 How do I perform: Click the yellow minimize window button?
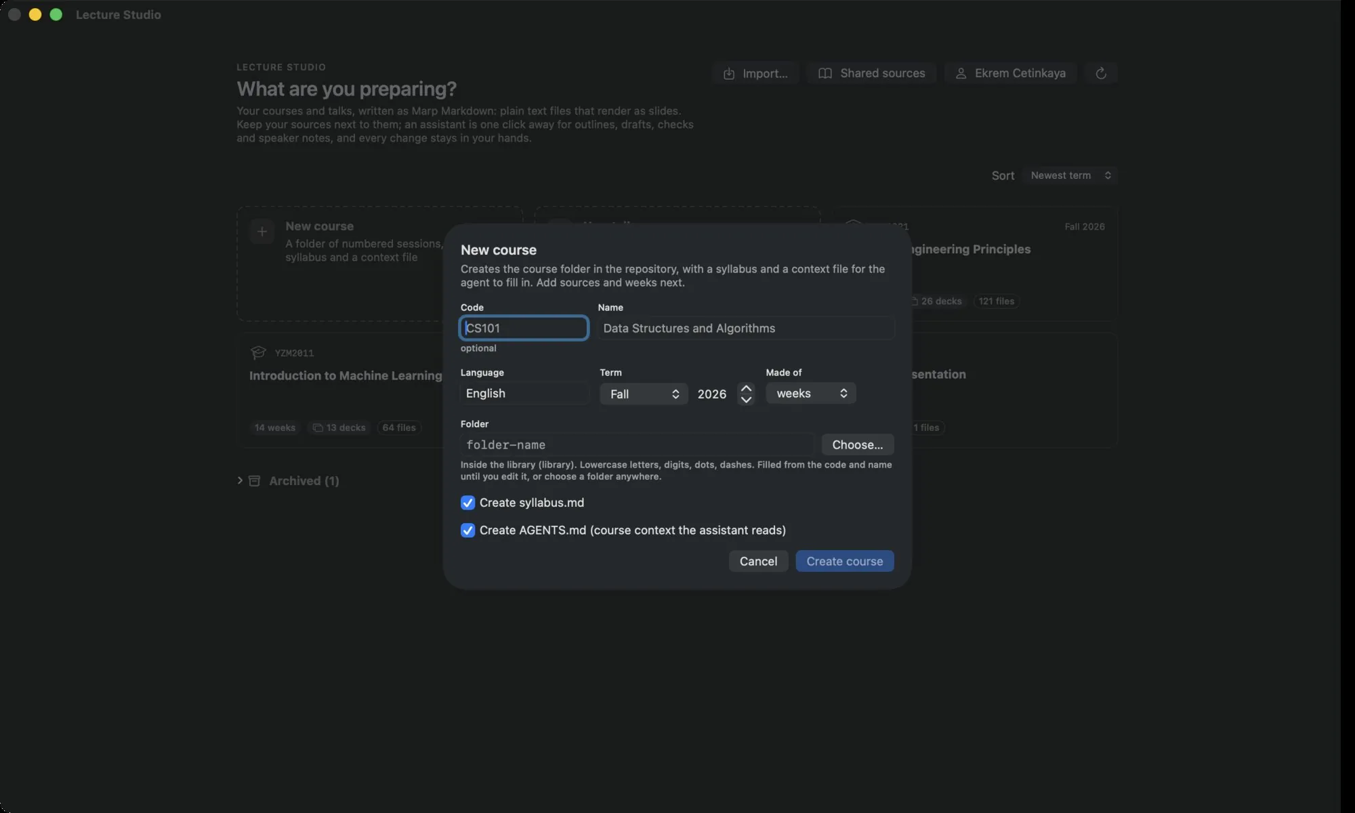pyautogui.click(x=35, y=14)
